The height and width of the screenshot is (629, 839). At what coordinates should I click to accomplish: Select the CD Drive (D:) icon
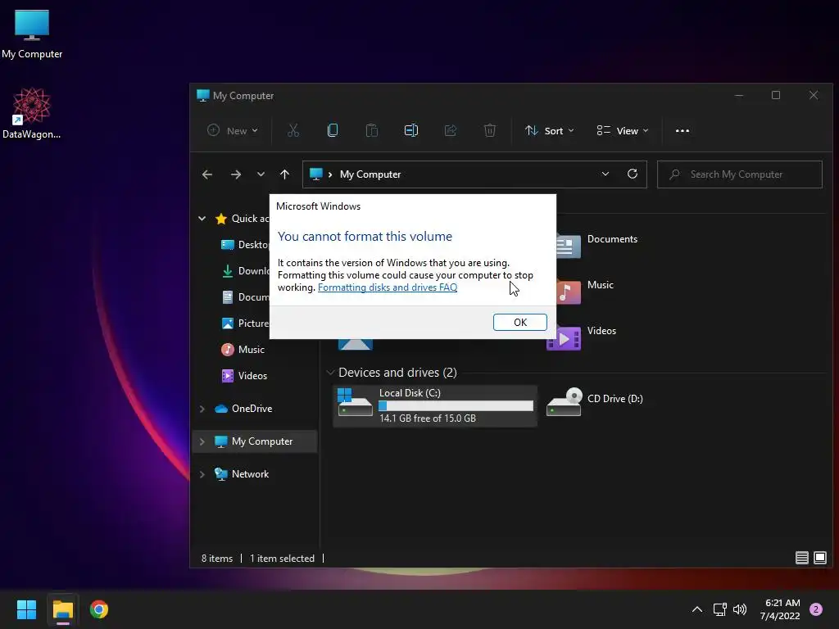[x=564, y=402]
